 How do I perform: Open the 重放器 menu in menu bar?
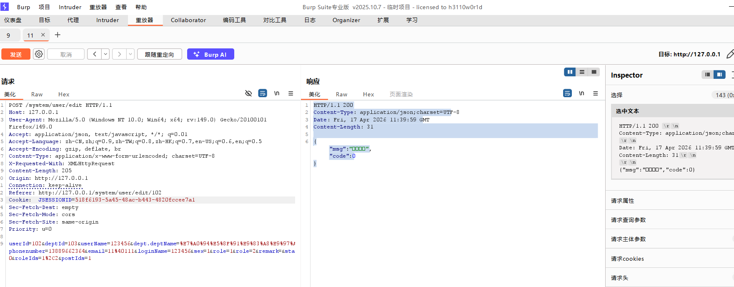(x=98, y=7)
